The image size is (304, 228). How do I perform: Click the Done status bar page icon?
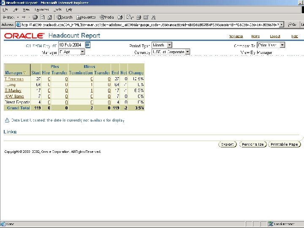pyautogui.click(x=3, y=224)
